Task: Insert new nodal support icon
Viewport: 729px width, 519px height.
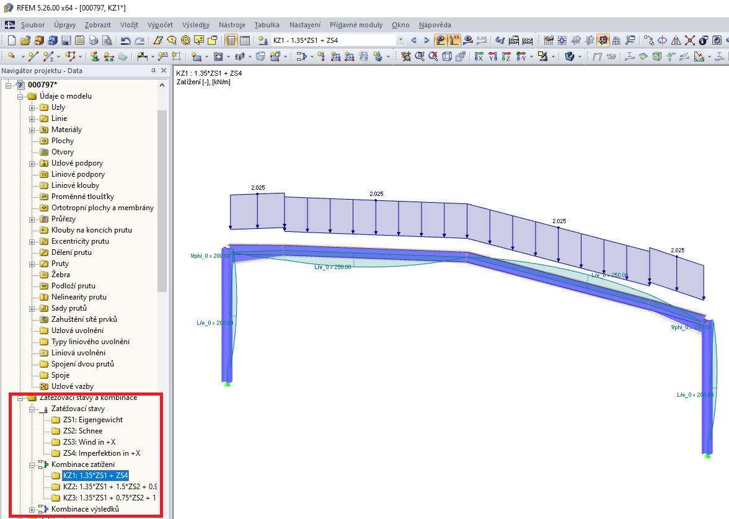Action: click(x=95, y=57)
